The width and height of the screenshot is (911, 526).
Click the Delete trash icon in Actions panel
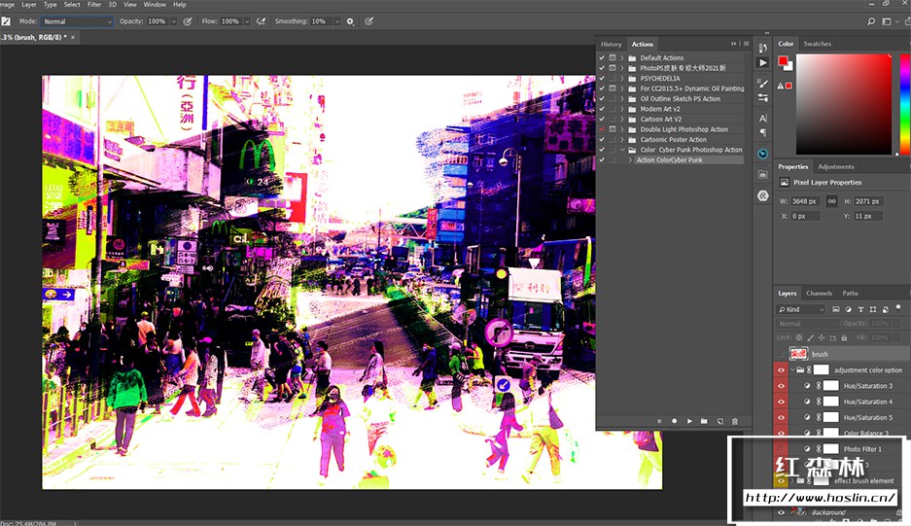(734, 421)
